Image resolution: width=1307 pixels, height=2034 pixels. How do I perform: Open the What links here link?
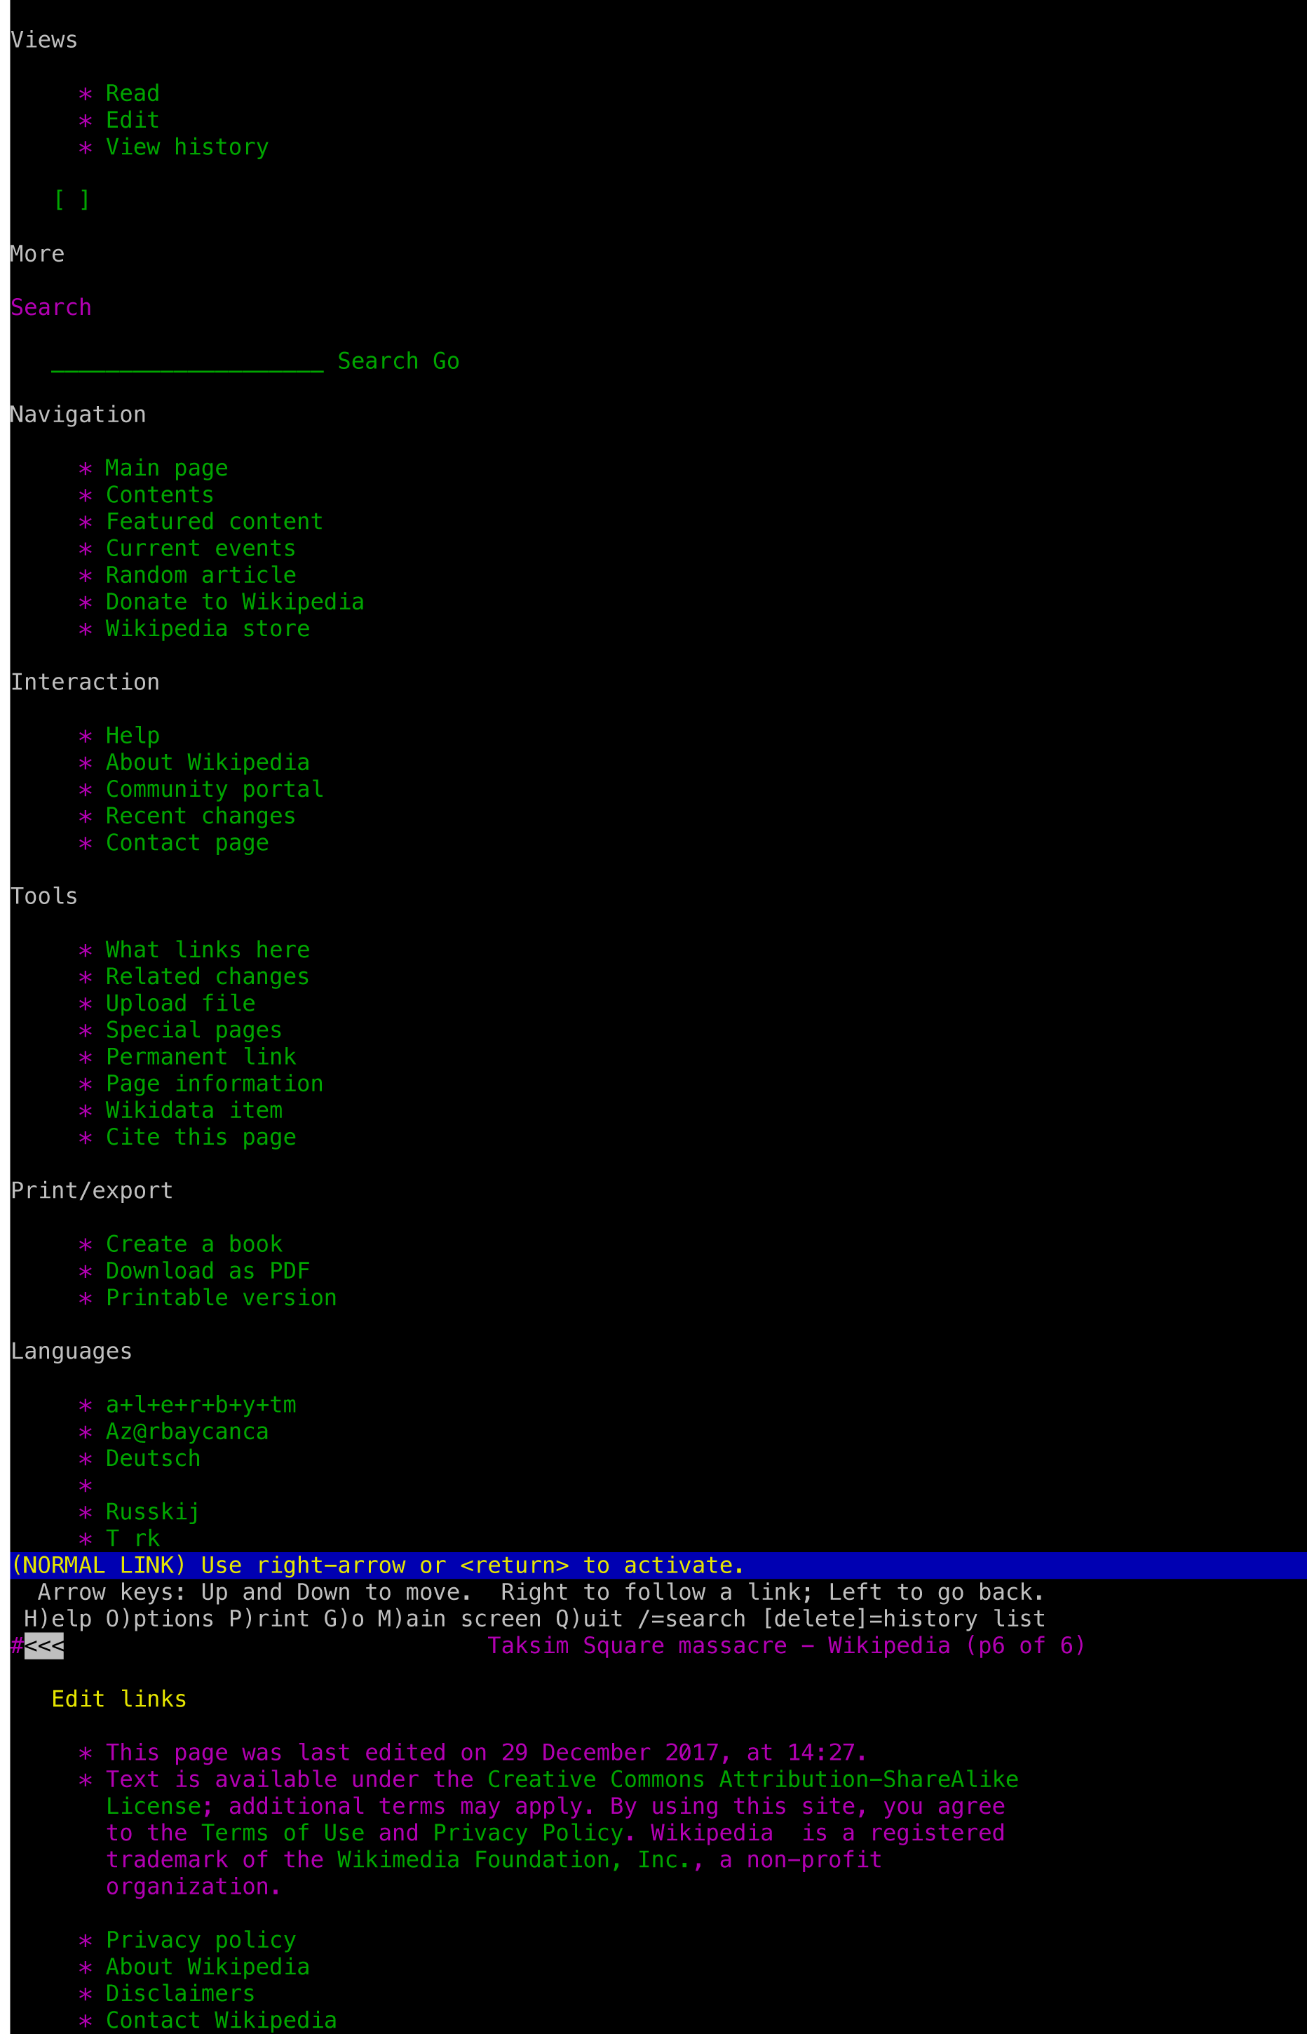207,949
